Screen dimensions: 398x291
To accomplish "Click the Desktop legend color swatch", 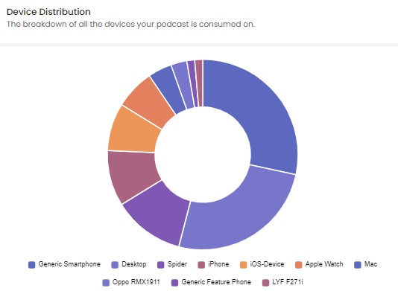I will pyautogui.click(x=115, y=265).
